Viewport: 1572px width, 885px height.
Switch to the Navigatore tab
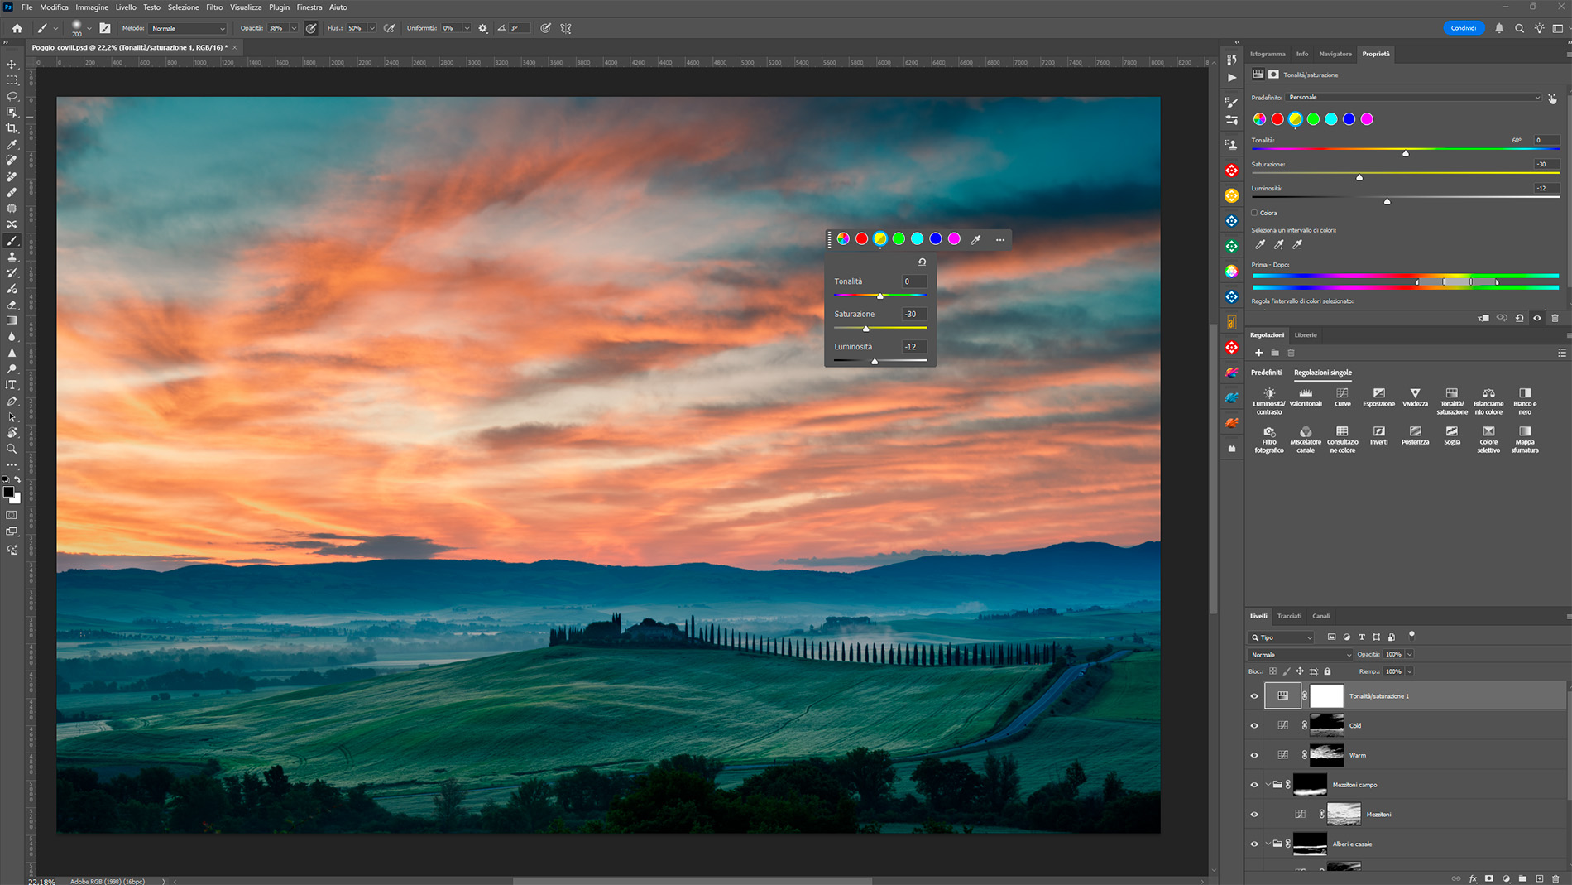coord(1335,54)
